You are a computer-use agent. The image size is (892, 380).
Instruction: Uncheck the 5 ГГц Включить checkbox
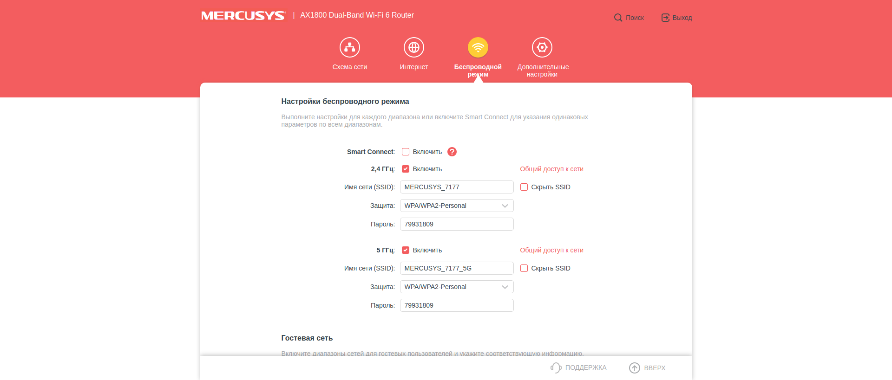click(406, 250)
